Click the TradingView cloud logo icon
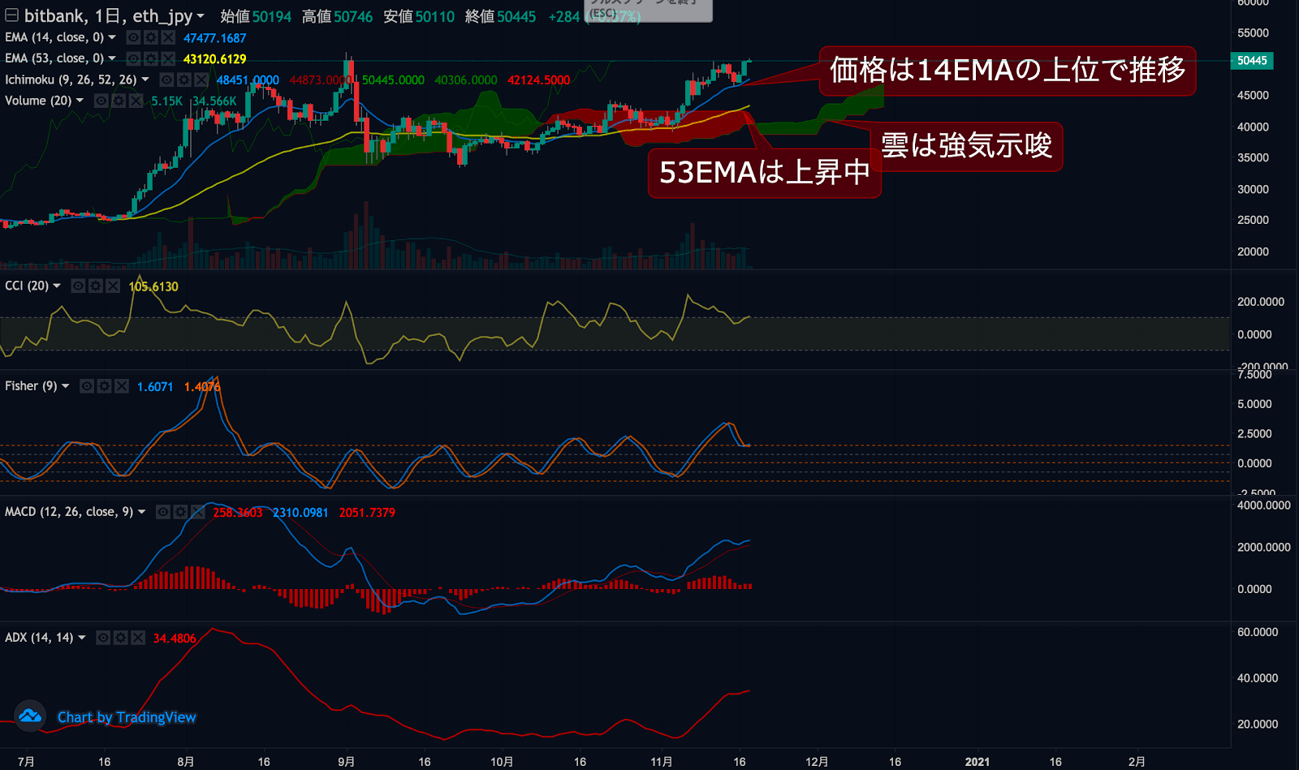 tap(30, 716)
